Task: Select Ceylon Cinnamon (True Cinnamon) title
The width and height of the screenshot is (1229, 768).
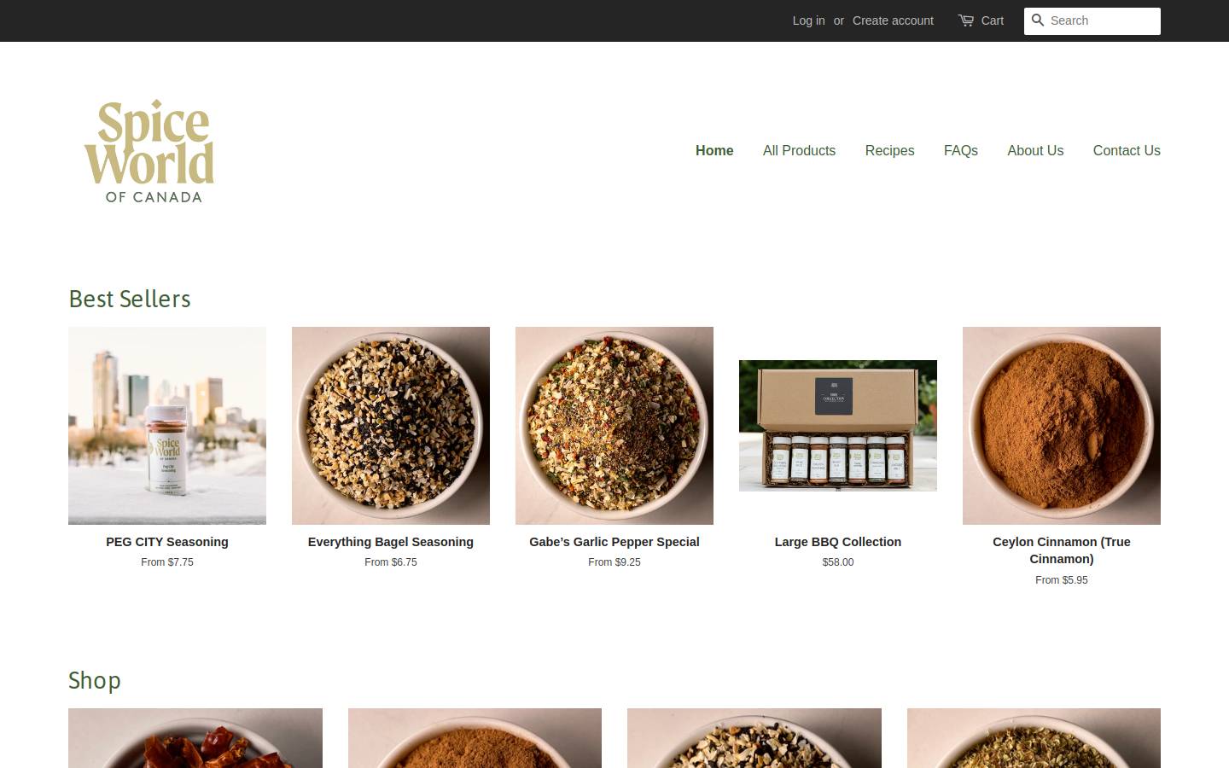Action: [x=1062, y=550]
